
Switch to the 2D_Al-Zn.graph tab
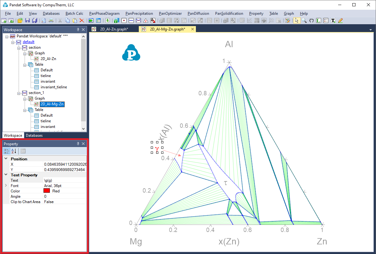114,29
